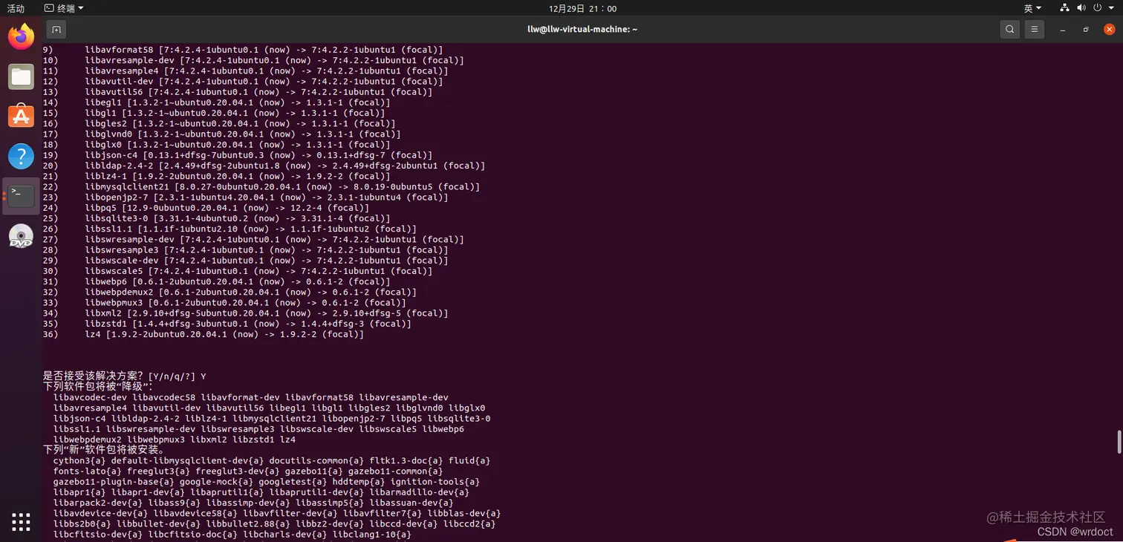Show the applications grid

click(21, 522)
